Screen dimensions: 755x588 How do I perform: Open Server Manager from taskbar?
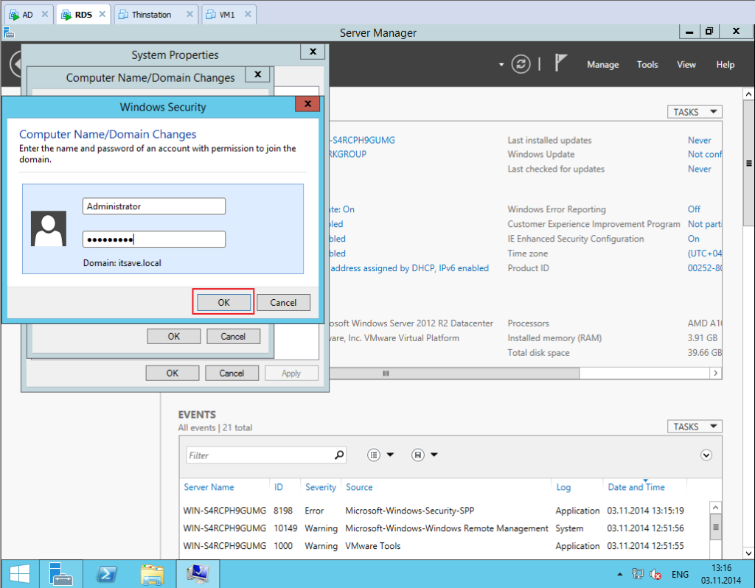[60, 573]
